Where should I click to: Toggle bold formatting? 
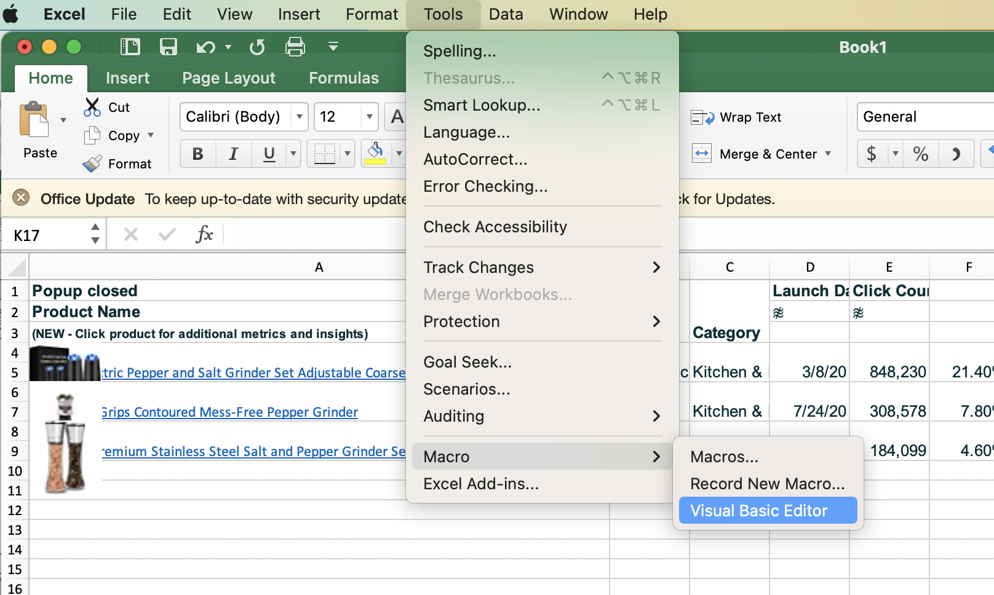(197, 154)
